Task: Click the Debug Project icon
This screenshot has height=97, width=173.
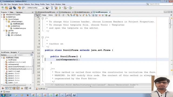Action: pyautogui.click(x=65, y=8)
